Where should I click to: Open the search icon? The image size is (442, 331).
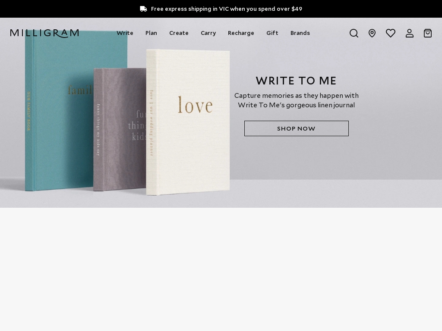tap(354, 33)
